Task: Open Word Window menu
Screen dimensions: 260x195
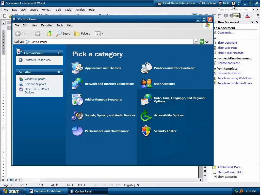Action: coord(80,10)
